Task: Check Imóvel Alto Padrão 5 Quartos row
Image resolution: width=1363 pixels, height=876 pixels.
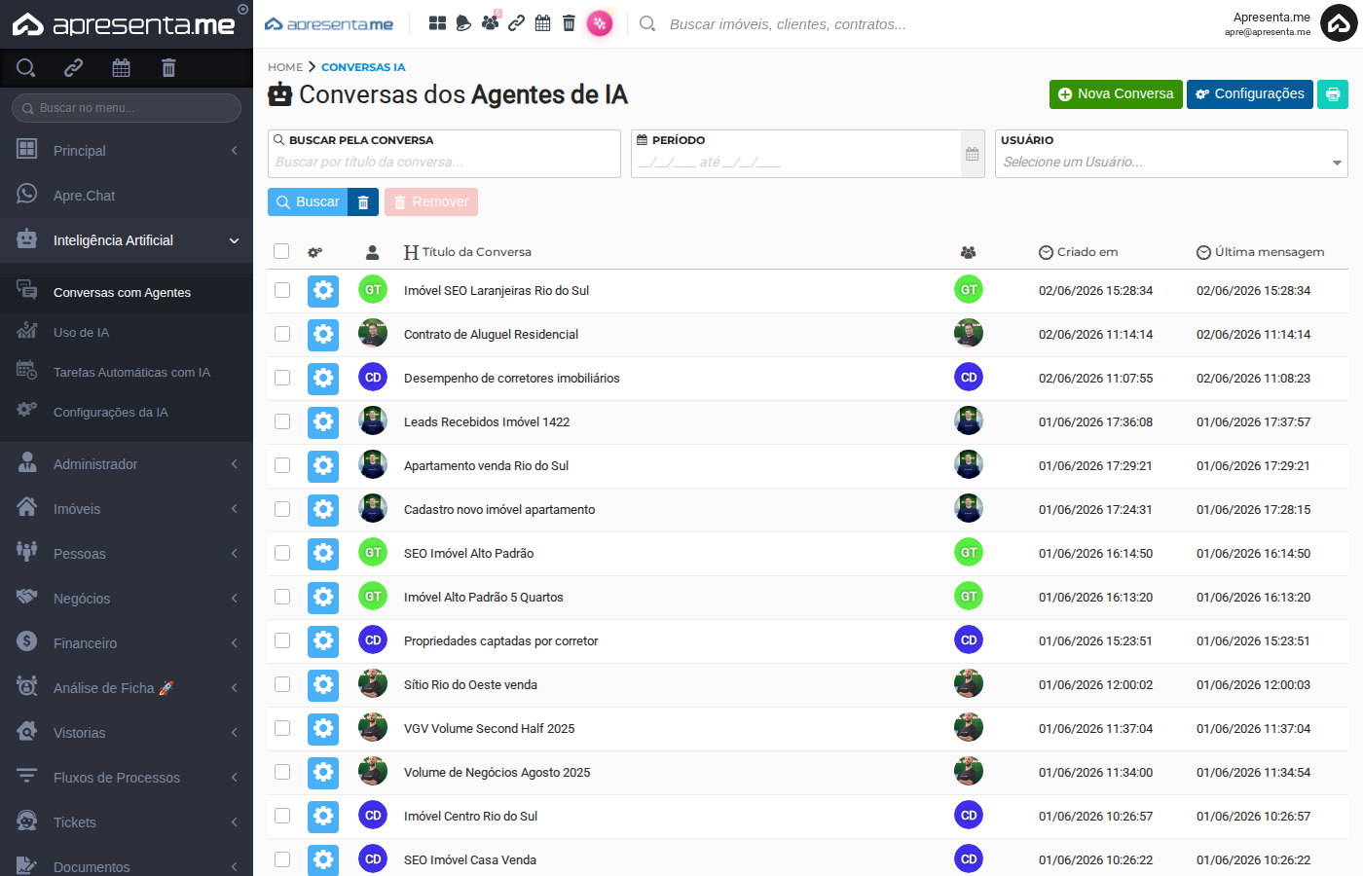Action: [x=282, y=597]
